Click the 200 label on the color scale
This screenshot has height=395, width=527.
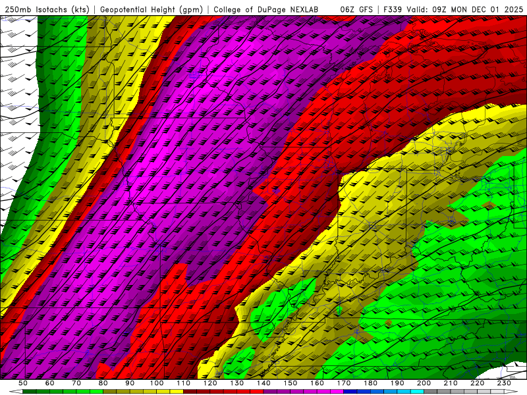pyautogui.click(x=424, y=383)
